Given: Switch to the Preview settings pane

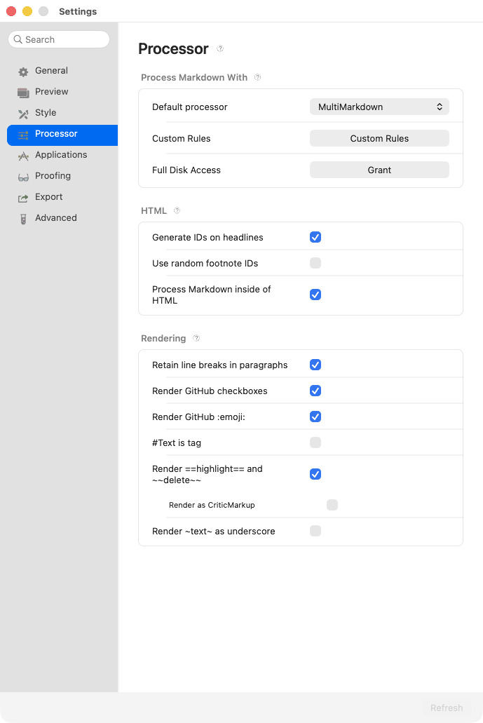Looking at the screenshot, I should pyautogui.click(x=62, y=92).
